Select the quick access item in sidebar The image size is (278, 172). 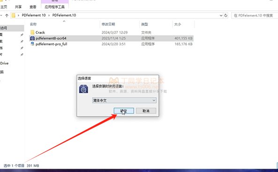12,28
